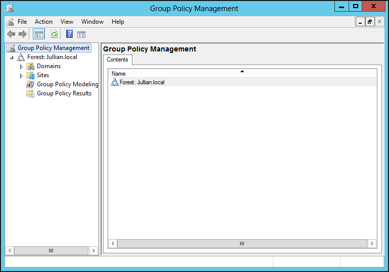Click the Refresh toolbar icon
389x272 pixels.
pos(54,34)
